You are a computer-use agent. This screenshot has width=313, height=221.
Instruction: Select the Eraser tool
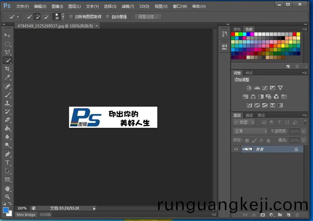coord(7,120)
